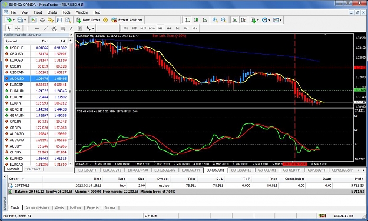Expand the Templates dropdown arrow

click(281, 20)
